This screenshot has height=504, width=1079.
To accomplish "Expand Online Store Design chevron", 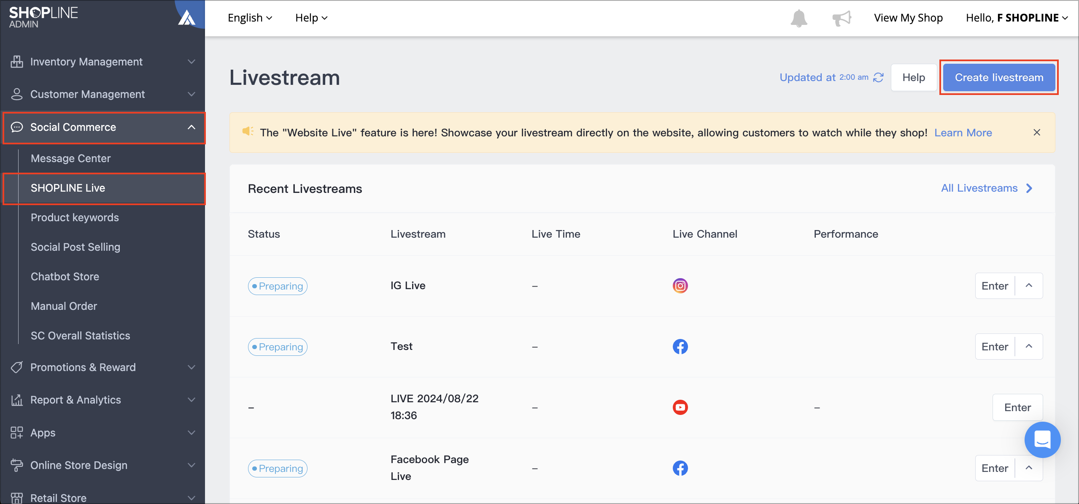I will coord(192,465).
